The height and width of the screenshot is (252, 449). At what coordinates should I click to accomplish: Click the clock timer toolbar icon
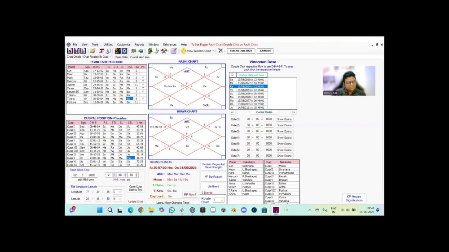[x=108, y=51]
